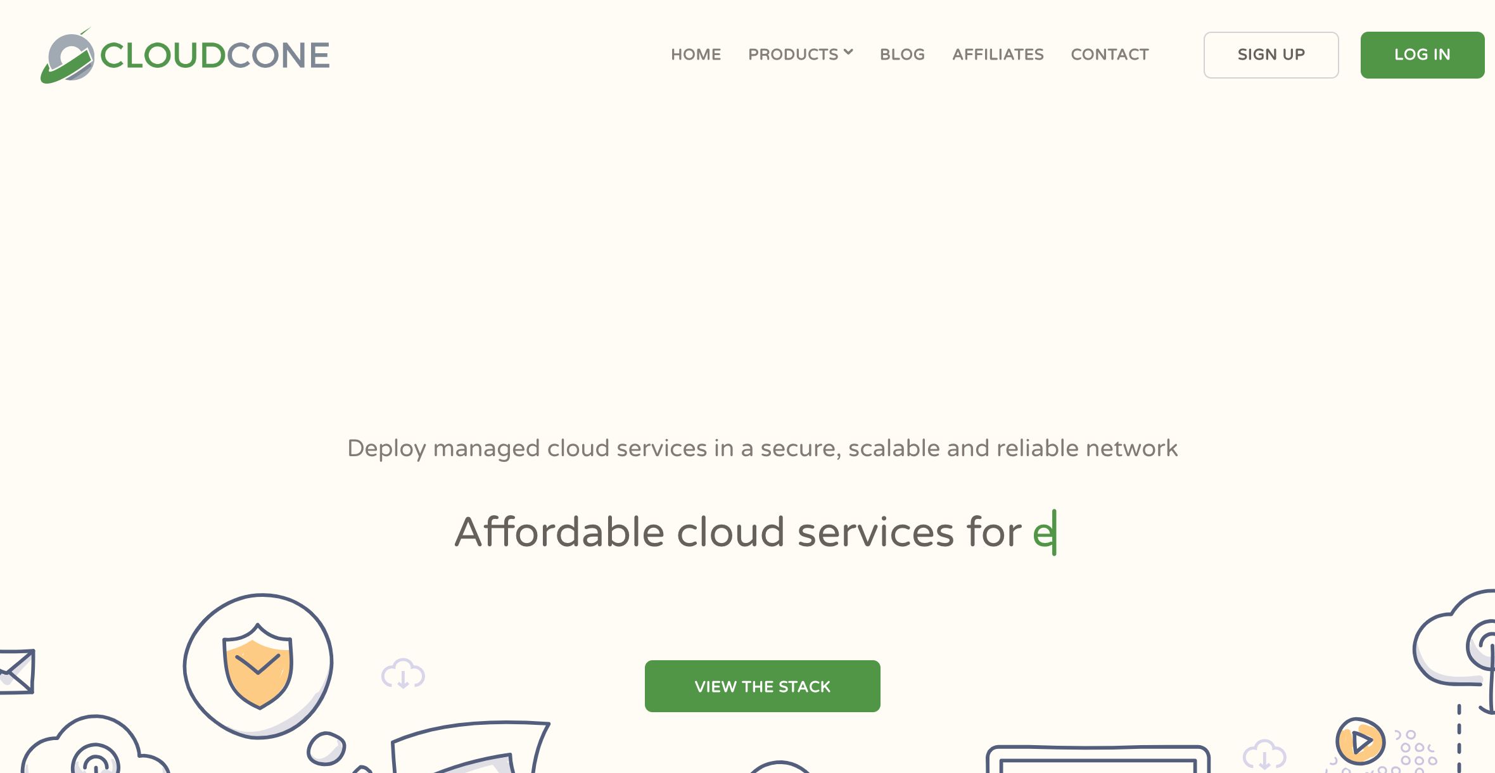1495x773 pixels.
Task: Select the HOME menu item
Action: [x=696, y=54]
